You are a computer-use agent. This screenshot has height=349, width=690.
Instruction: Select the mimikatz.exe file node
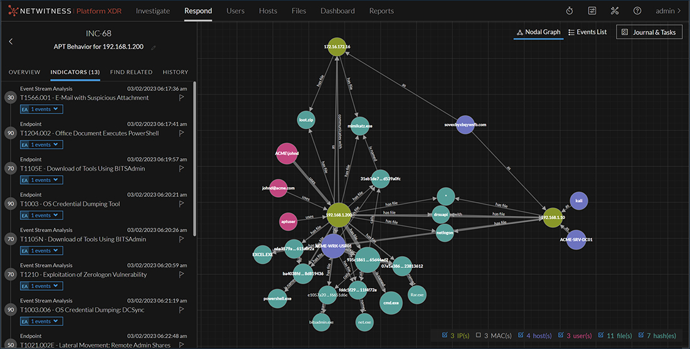tap(360, 126)
